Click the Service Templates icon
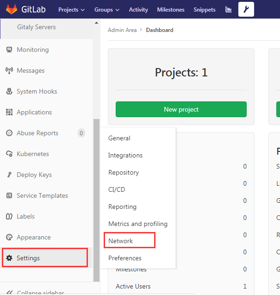 pos(9,195)
